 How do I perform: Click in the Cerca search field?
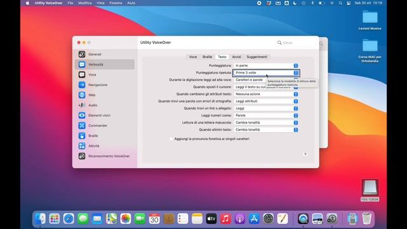click(x=296, y=43)
